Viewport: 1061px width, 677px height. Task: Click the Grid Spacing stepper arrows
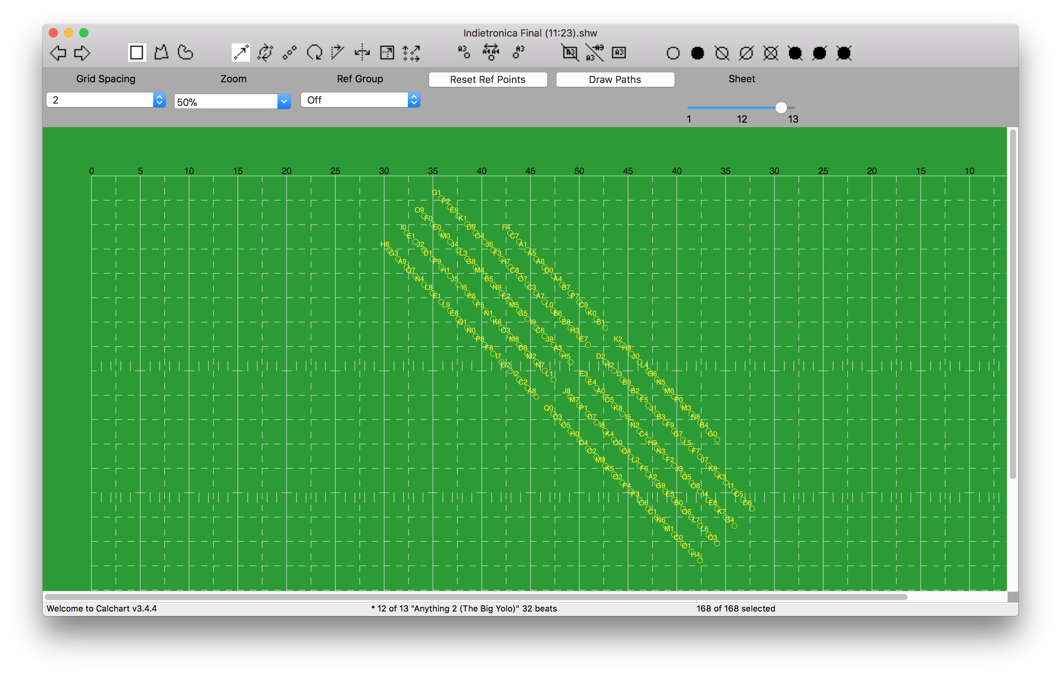point(159,100)
